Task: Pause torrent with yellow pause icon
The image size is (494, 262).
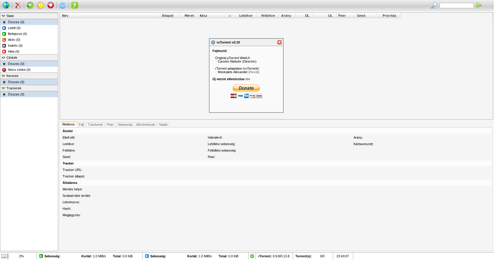Action: tap(40, 5)
